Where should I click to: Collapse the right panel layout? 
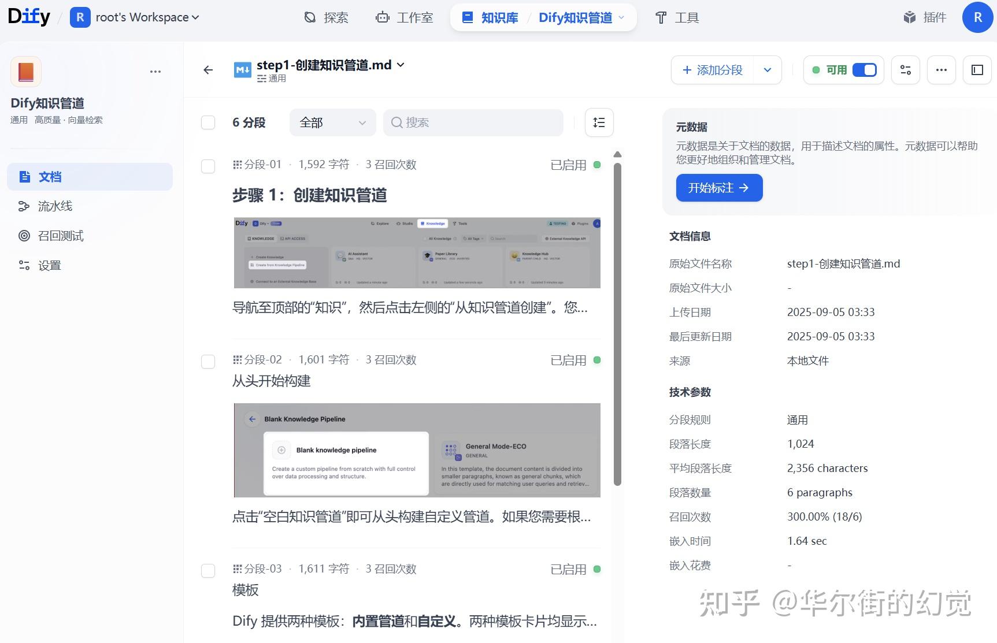pyautogui.click(x=977, y=70)
